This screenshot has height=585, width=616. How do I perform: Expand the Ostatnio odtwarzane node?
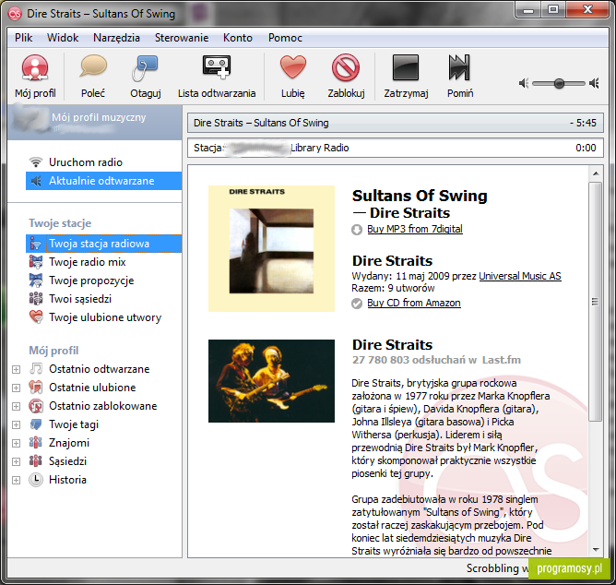click(16, 370)
